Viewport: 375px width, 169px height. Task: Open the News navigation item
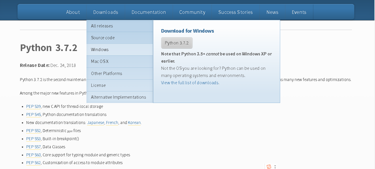(272, 12)
